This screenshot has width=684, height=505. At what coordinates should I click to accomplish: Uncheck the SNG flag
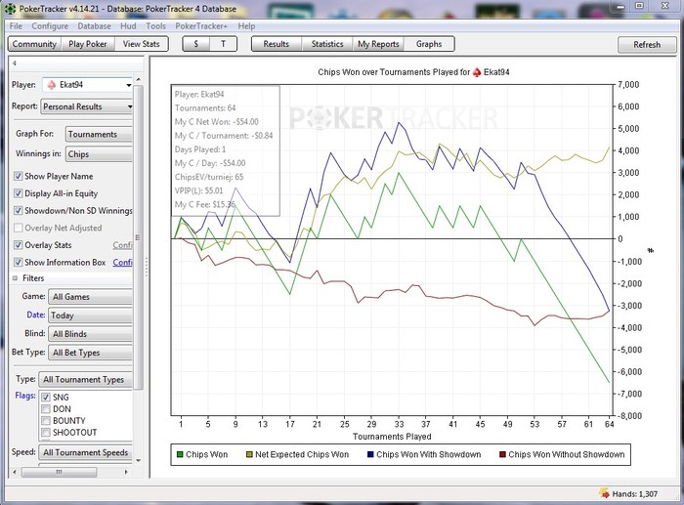(x=46, y=398)
